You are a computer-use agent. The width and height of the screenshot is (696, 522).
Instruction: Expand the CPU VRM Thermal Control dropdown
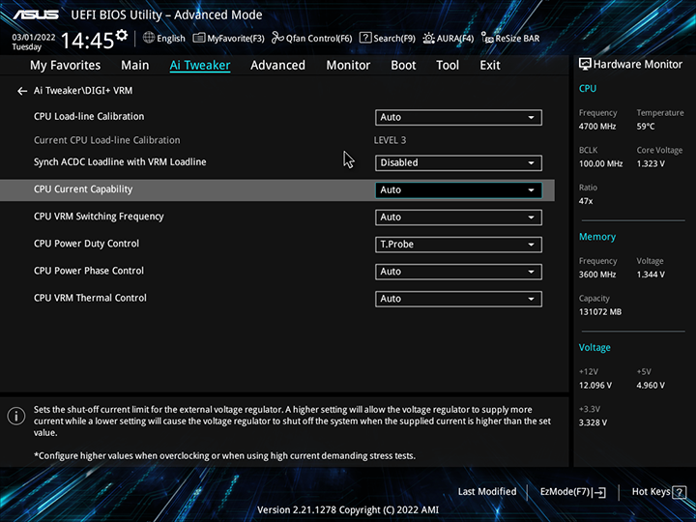click(458, 299)
